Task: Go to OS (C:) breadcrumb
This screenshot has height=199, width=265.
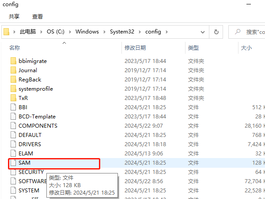Action: 55,32
